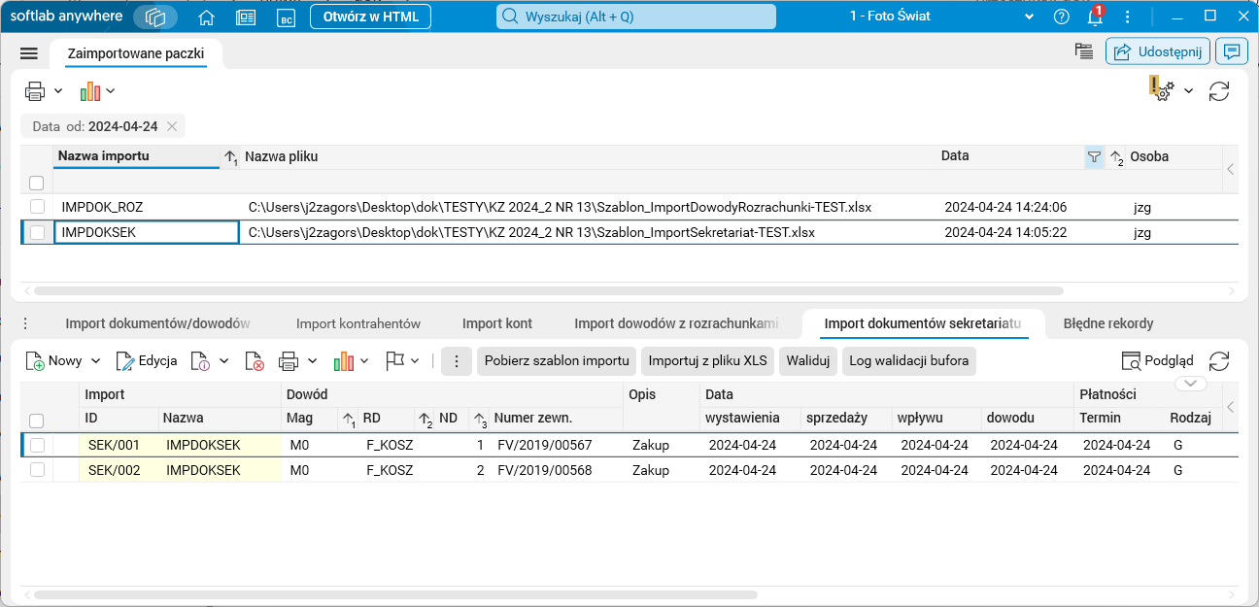Switch to Import kontrahentów tab
Screen dimensions: 1259x607
357,323
